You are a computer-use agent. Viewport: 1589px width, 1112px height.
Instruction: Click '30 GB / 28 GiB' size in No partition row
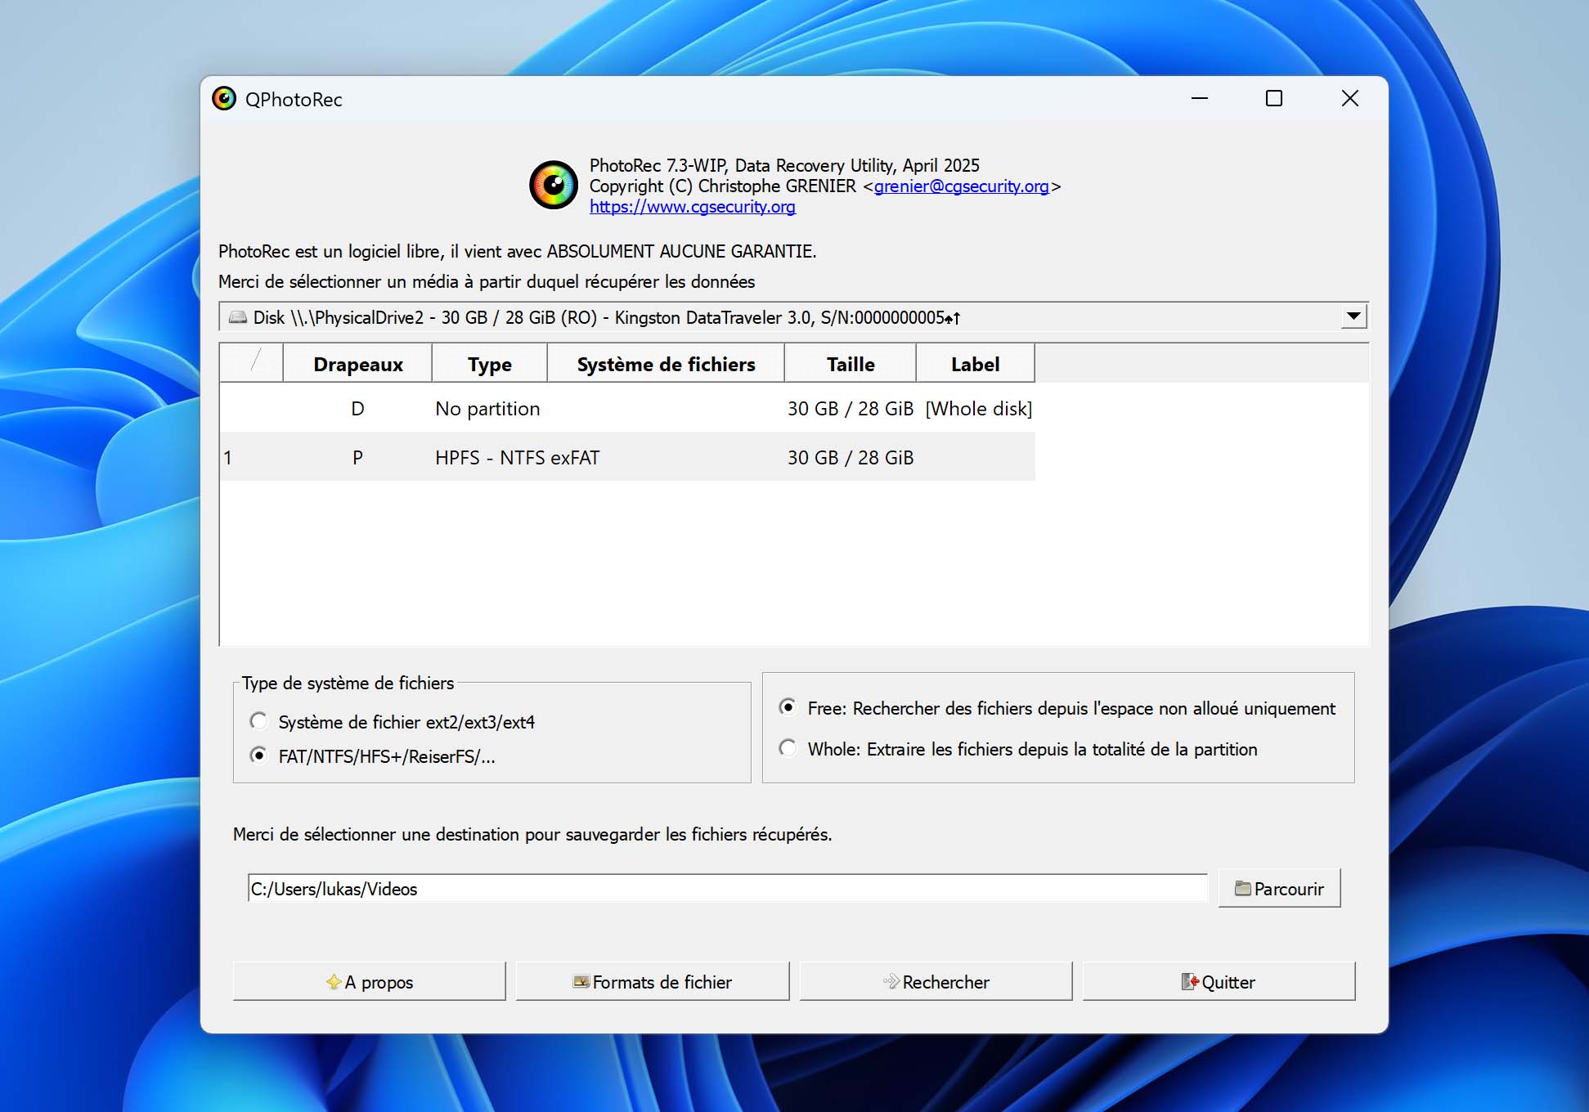point(851,408)
